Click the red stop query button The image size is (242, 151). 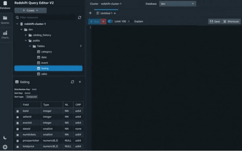(104, 22)
